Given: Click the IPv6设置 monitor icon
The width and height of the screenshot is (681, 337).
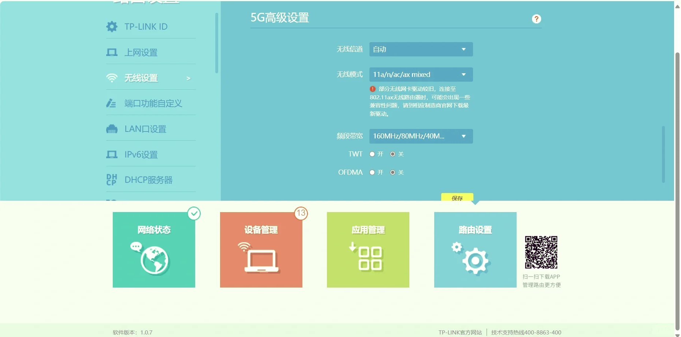Looking at the screenshot, I should [x=112, y=154].
